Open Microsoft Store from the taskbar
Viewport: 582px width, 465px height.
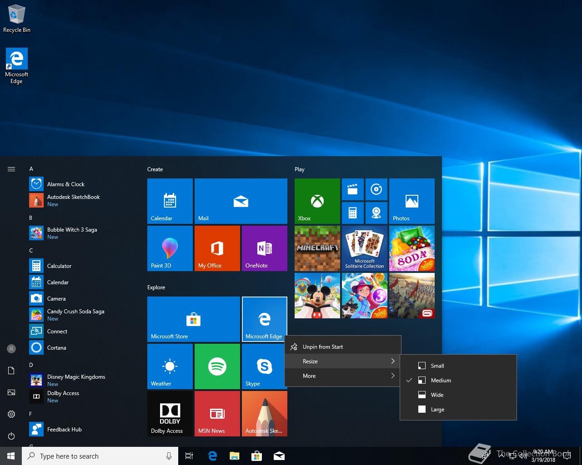click(257, 456)
